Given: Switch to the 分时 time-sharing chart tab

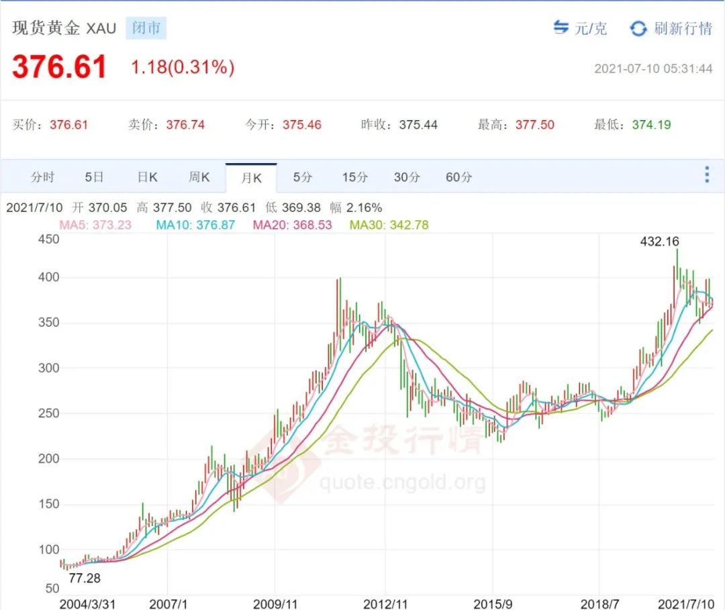Looking at the screenshot, I should 42,176.
